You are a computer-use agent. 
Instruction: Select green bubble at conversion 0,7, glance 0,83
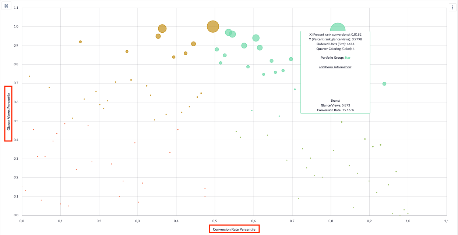(x=291, y=59)
